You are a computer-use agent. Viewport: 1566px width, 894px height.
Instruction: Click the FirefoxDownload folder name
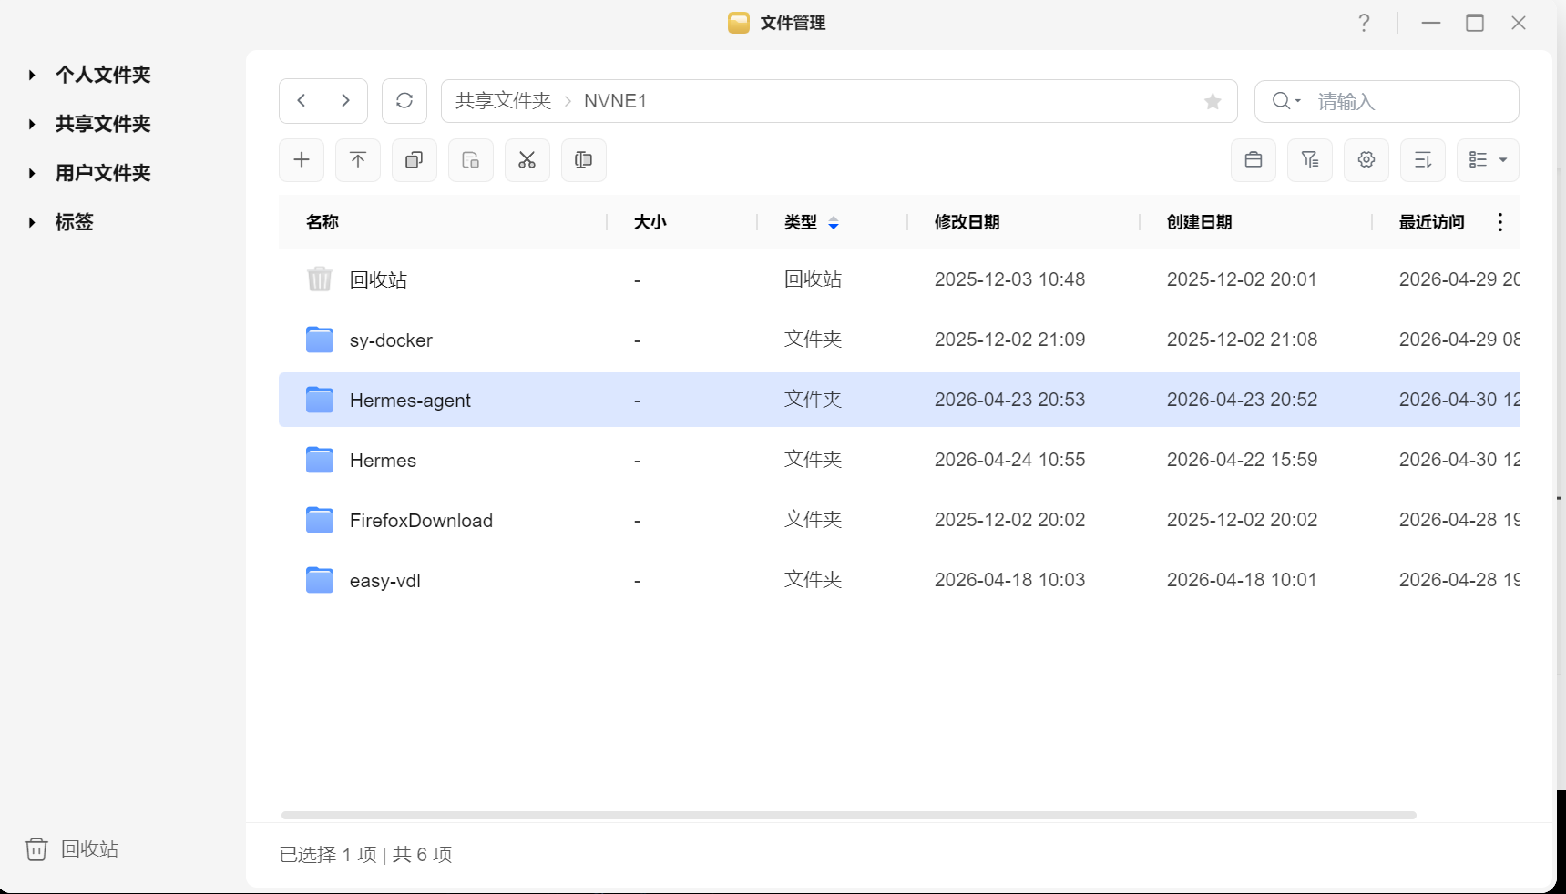421,521
